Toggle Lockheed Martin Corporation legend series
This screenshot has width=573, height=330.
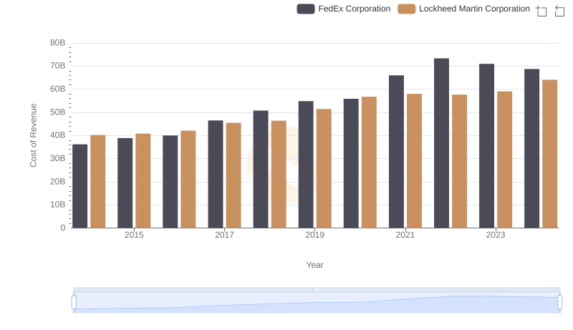pyautogui.click(x=463, y=9)
